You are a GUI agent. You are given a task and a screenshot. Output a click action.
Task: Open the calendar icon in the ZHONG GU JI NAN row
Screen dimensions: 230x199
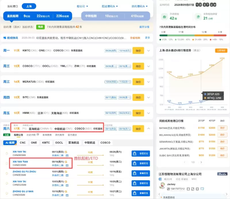pos(67,195)
